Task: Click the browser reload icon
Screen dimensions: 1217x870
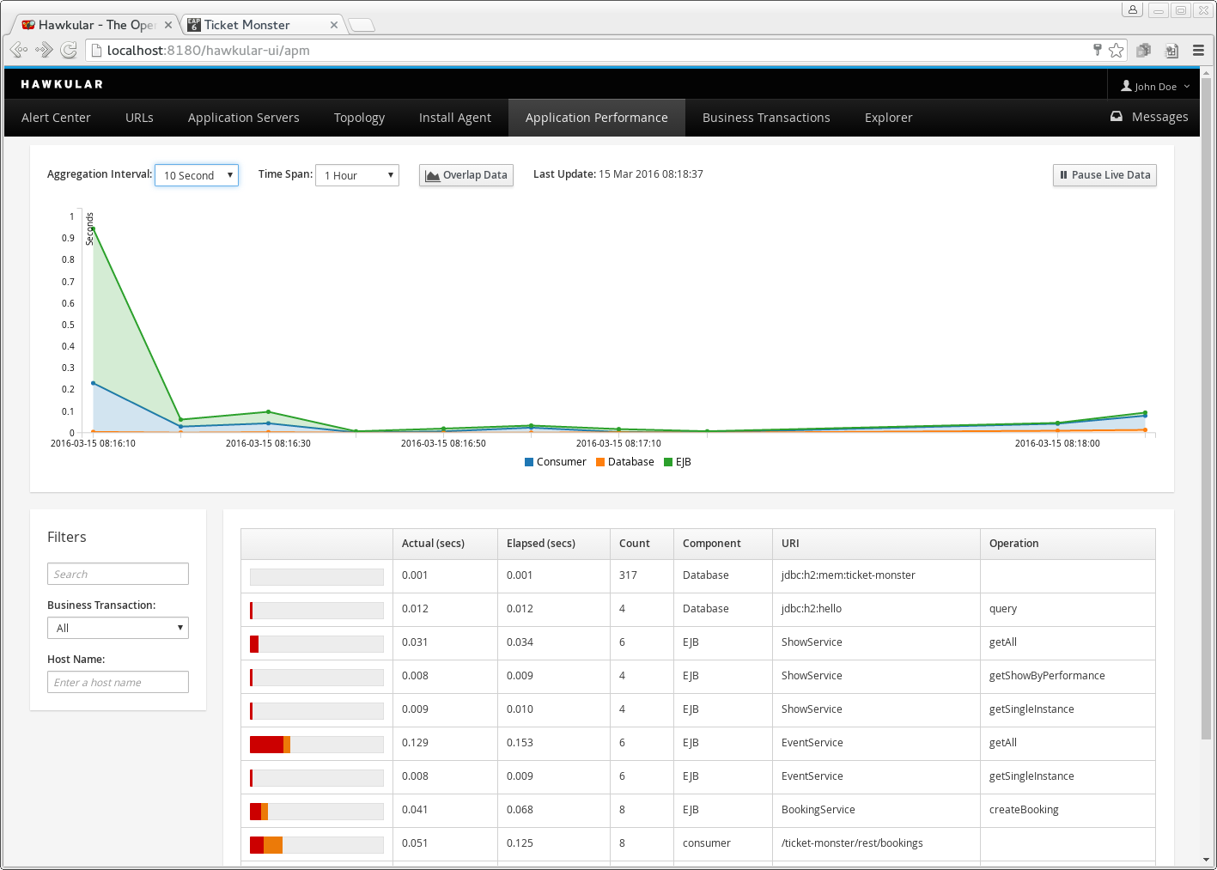Action: coord(69,51)
